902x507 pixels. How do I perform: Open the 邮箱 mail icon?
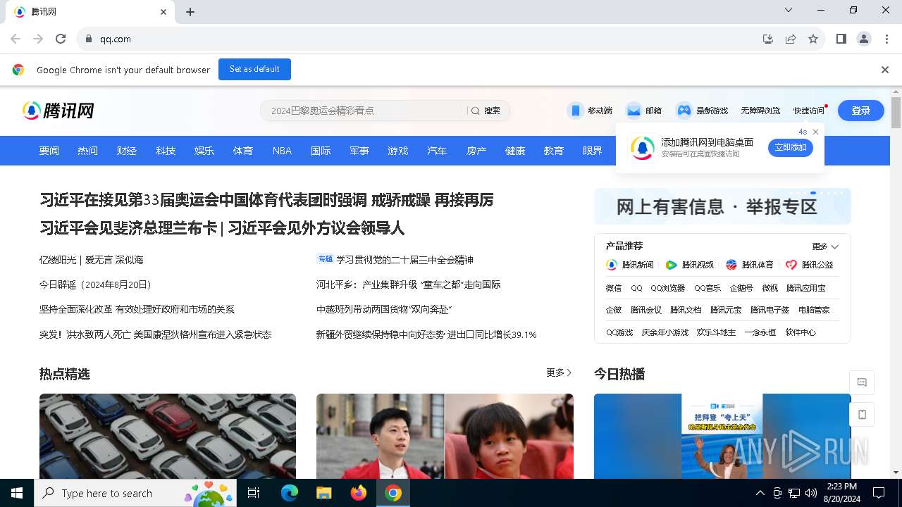pos(634,111)
